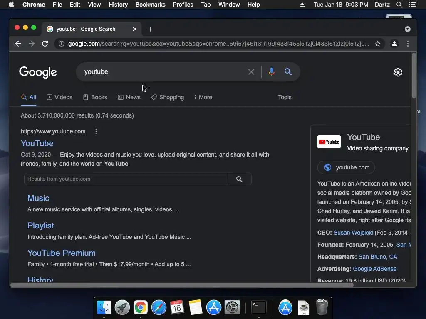Click the address bar URL
This screenshot has height=319, width=426.
point(218,44)
